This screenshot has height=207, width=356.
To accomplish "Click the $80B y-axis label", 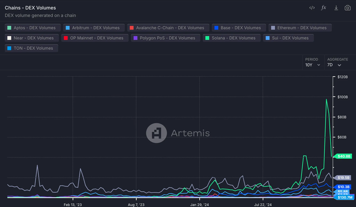I will (342, 117).
